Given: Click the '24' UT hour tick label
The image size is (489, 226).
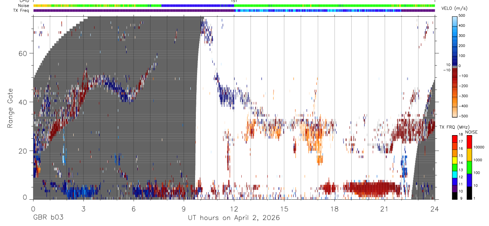Looking at the screenshot, I should pyautogui.click(x=435, y=209).
